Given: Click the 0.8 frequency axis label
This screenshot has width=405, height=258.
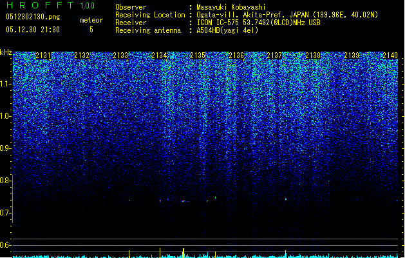Looking at the screenshot, I should tap(5, 181).
